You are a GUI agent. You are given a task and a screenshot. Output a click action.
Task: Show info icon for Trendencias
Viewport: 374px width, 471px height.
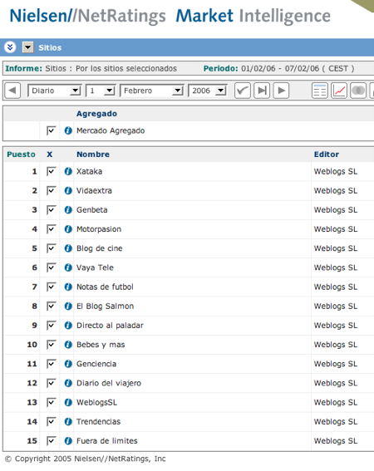pyautogui.click(x=68, y=421)
